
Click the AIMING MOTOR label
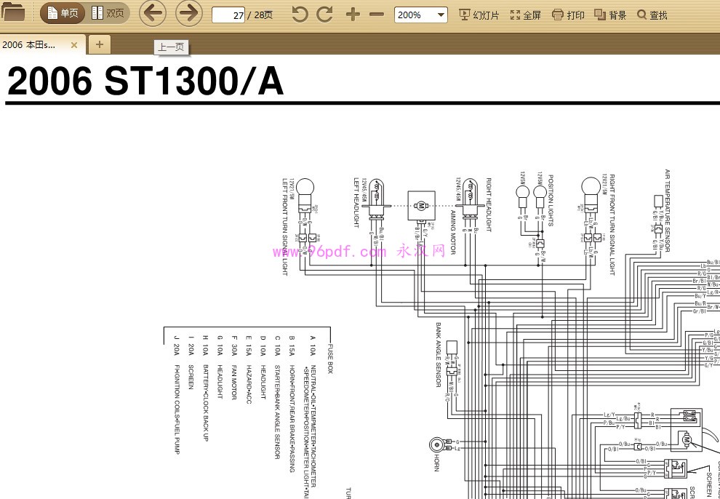tap(453, 232)
